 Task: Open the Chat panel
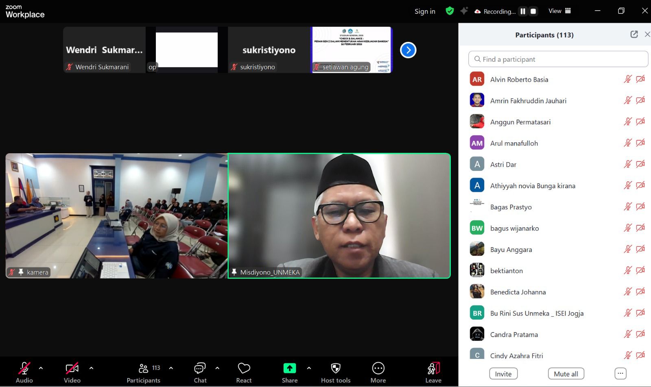(x=200, y=372)
